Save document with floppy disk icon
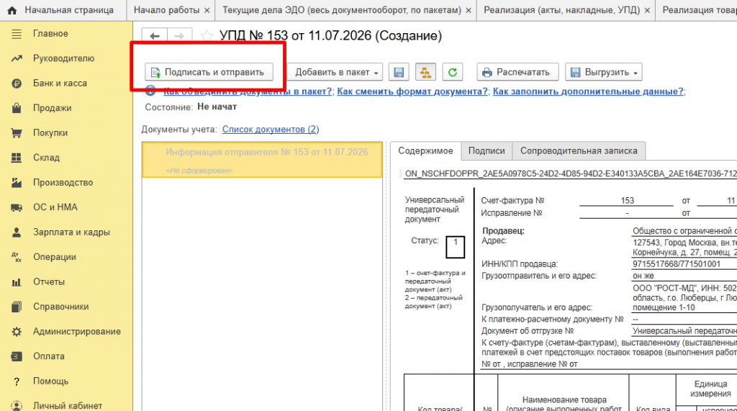The image size is (737, 411). click(399, 73)
